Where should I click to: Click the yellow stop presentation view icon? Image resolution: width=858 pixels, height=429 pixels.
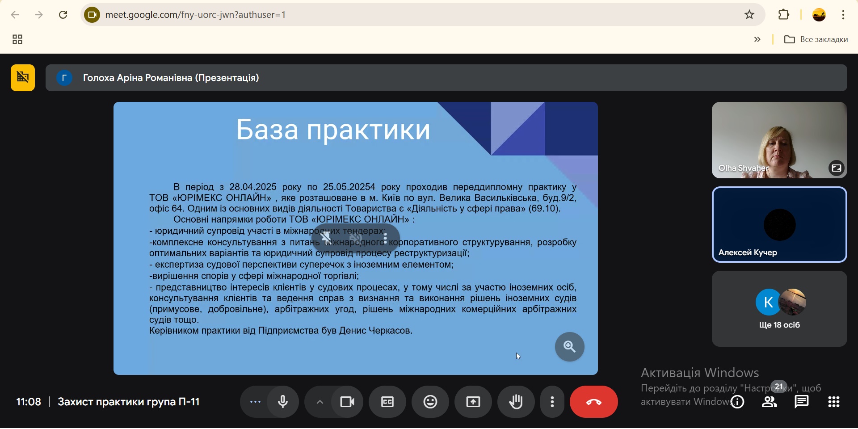(x=23, y=78)
